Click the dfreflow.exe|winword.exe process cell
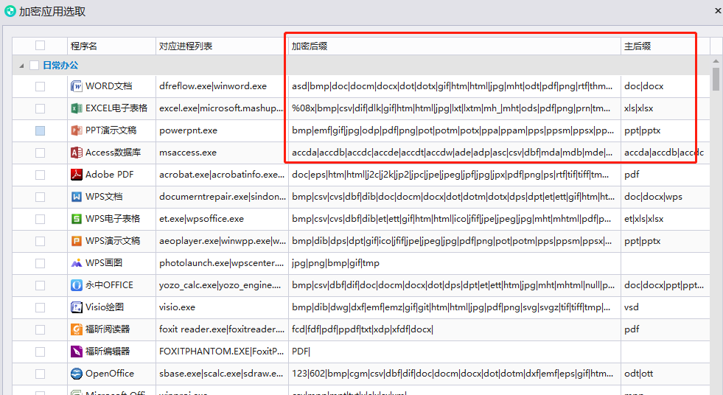The image size is (723, 395). 223,86
